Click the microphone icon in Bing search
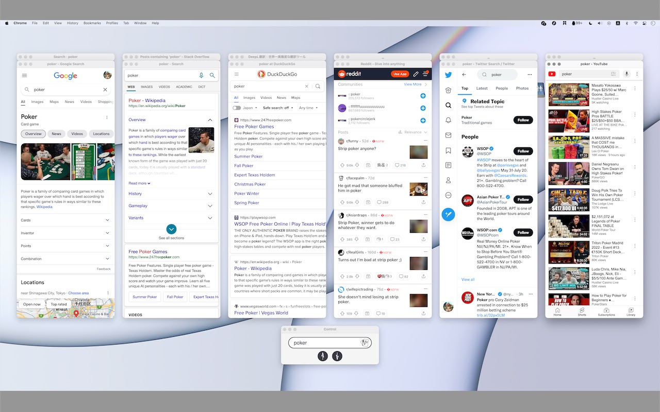The height and width of the screenshot is (412, 660). click(201, 75)
